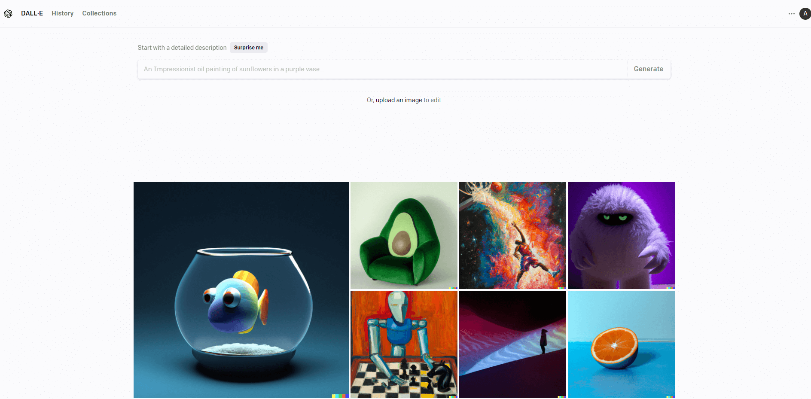
Task: Go to the DALL·E home label
Action: tap(32, 13)
